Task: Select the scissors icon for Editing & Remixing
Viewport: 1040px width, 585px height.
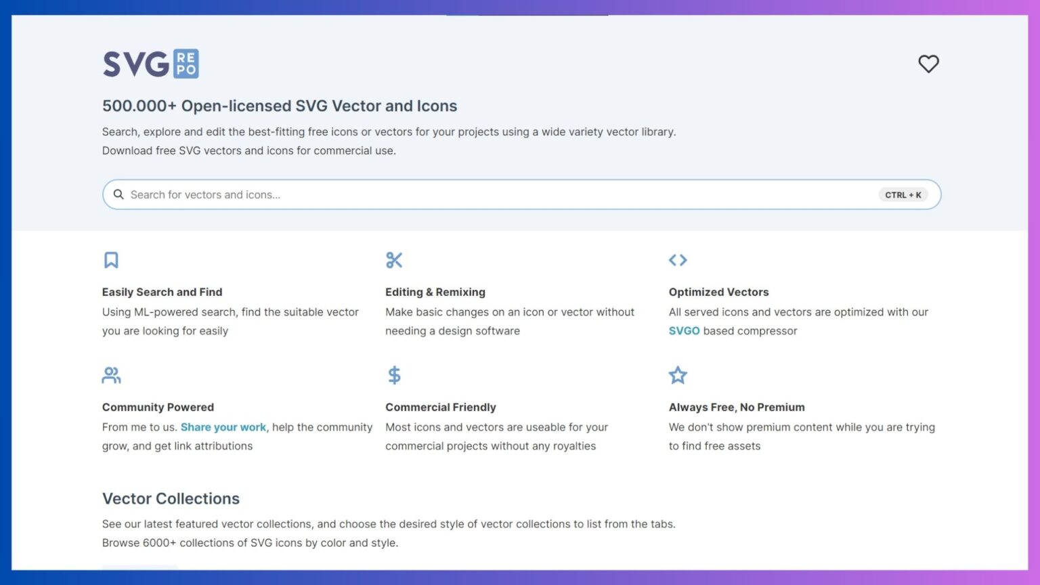Action: pyautogui.click(x=394, y=260)
